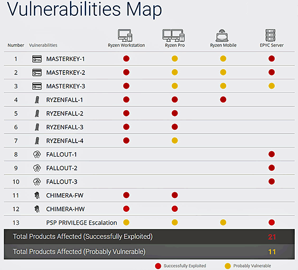The image size is (298, 270).
Task: Click the Vulnerabilities column header
Action: [43, 45]
